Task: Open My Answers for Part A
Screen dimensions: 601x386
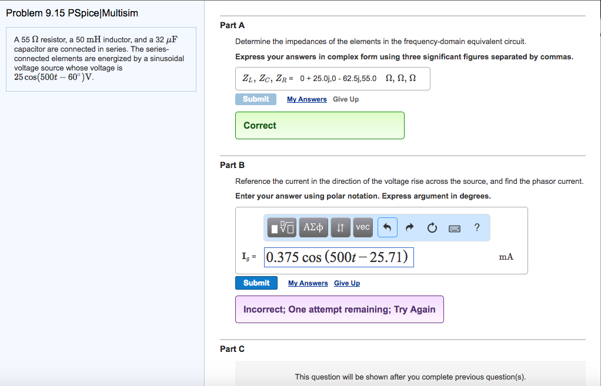Action: (306, 99)
